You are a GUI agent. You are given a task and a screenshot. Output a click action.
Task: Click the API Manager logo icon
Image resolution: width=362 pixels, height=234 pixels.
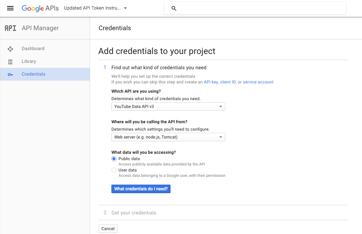click(10, 28)
